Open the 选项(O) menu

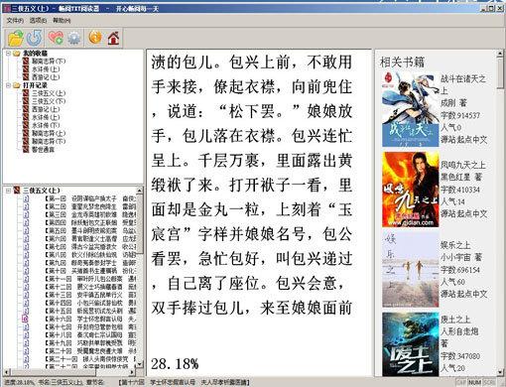[38, 21]
